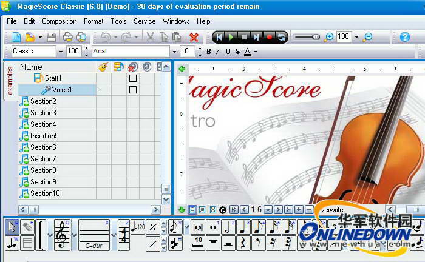The height and width of the screenshot is (262, 425).
Task: Toggle bold formatting
Action: point(209,52)
